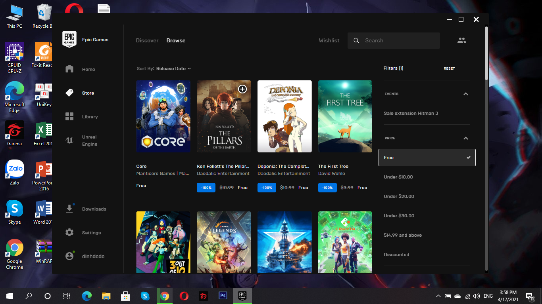Collapse the Events filter section
The image size is (542, 304).
coord(466,94)
